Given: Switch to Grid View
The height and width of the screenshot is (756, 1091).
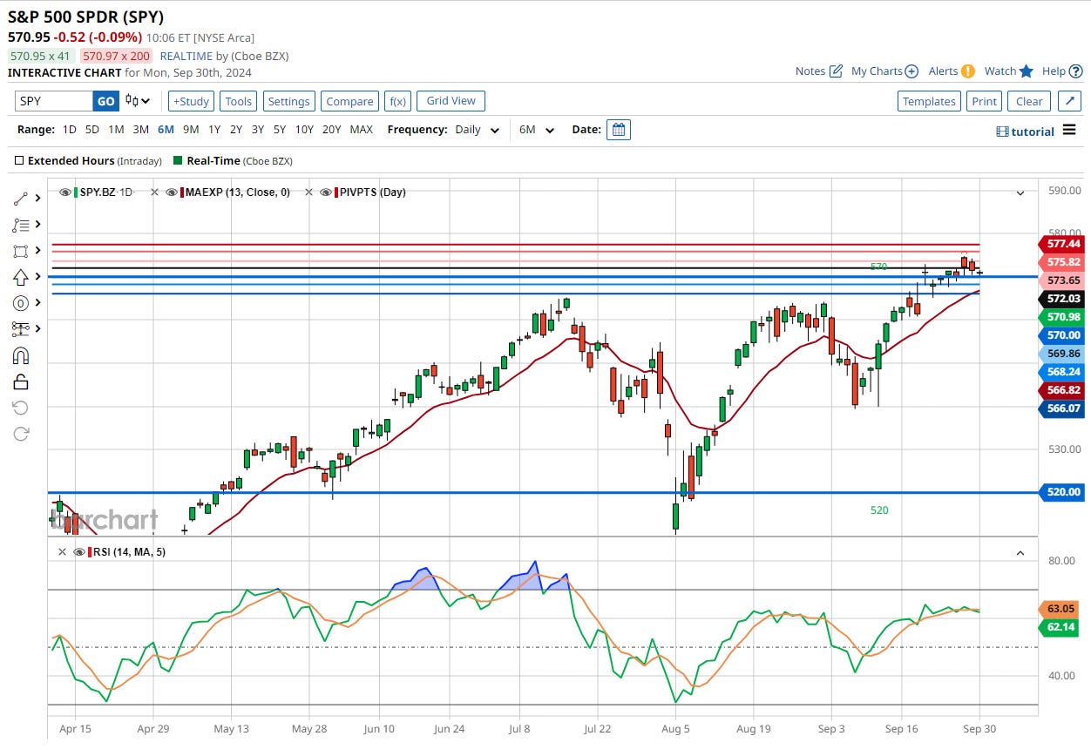Looking at the screenshot, I should tap(451, 101).
